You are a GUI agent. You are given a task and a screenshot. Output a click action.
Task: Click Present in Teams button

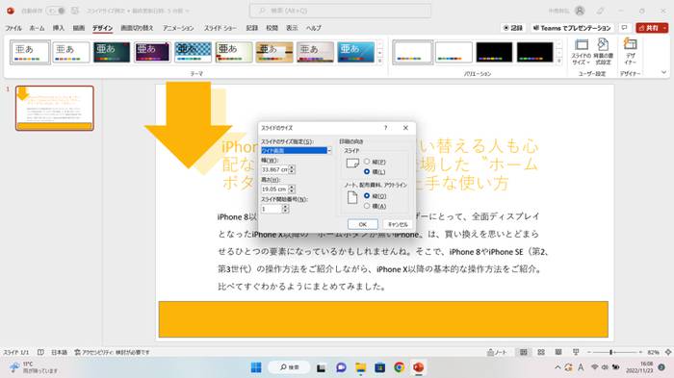coord(572,28)
